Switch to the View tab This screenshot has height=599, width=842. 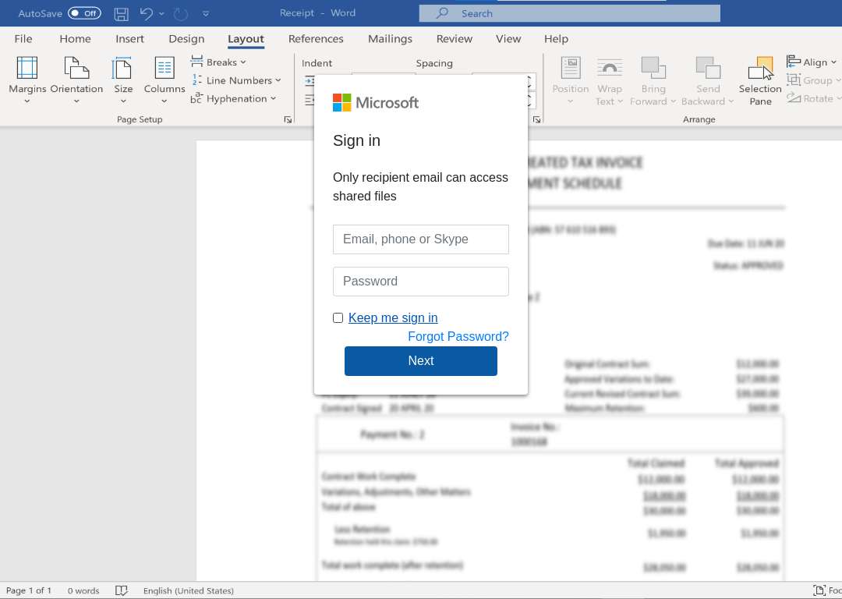click(508, 39)
